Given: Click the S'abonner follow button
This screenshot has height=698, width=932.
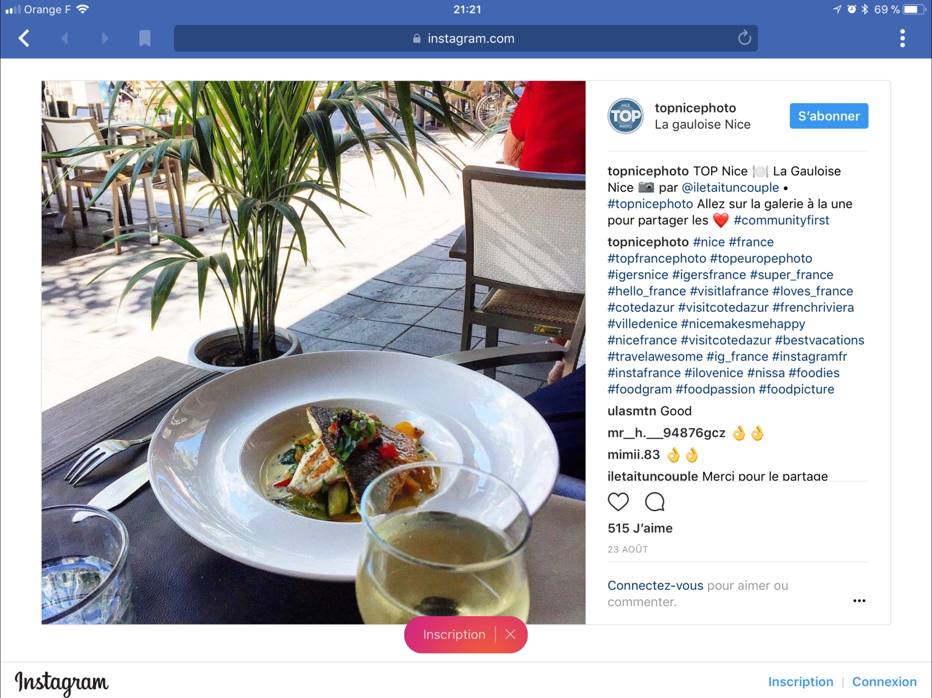Looking at the screenshot, I should tap(829, 116).
